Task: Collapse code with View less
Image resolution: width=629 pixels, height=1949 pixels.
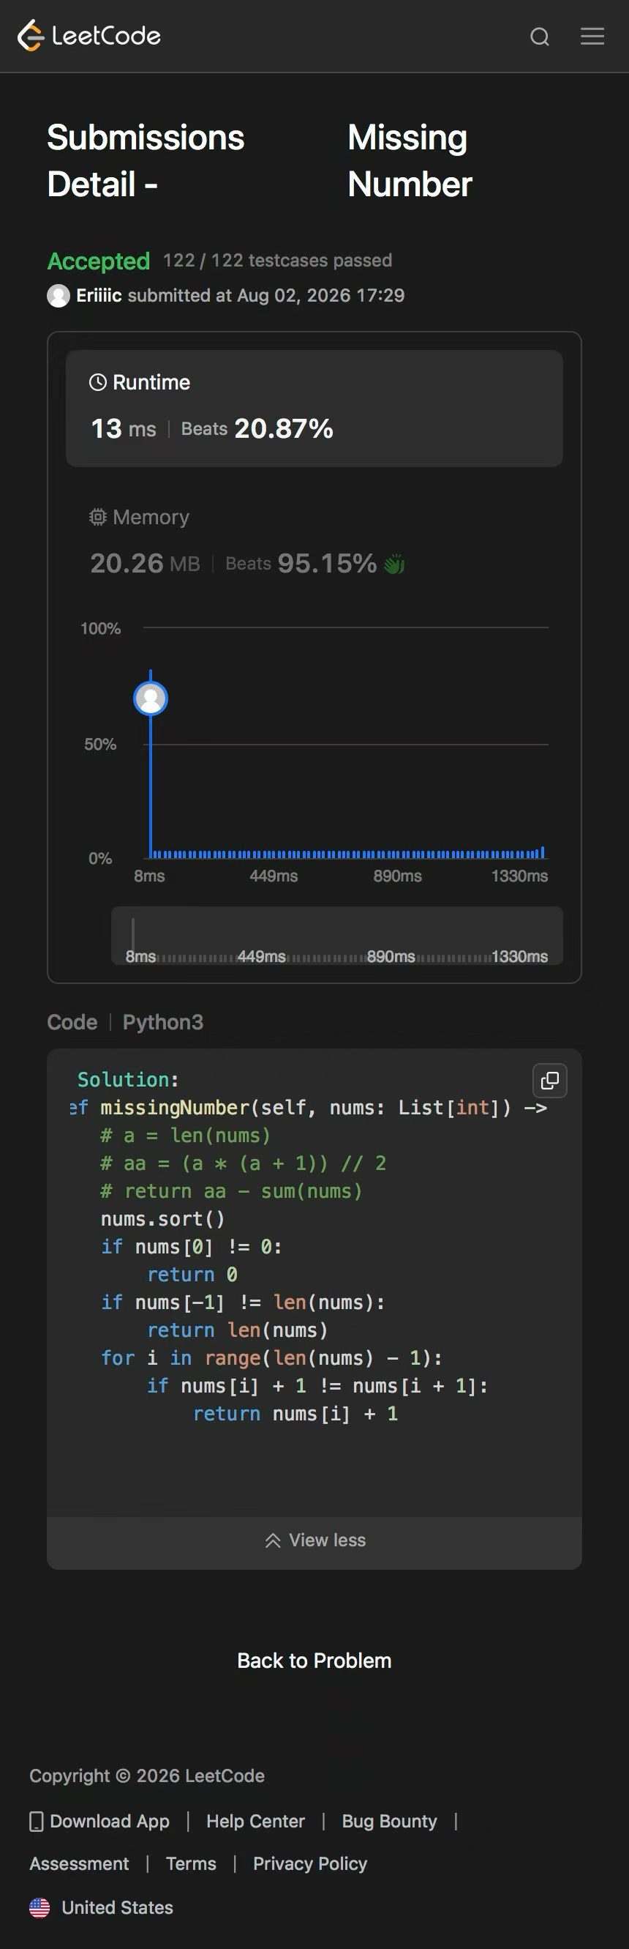Action: pyautogui.click(x=314, y=1540)
